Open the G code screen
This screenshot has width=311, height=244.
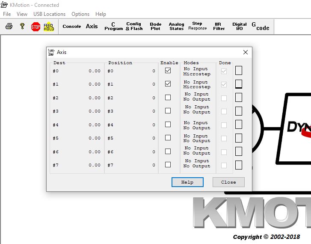(x=261, y=27)
